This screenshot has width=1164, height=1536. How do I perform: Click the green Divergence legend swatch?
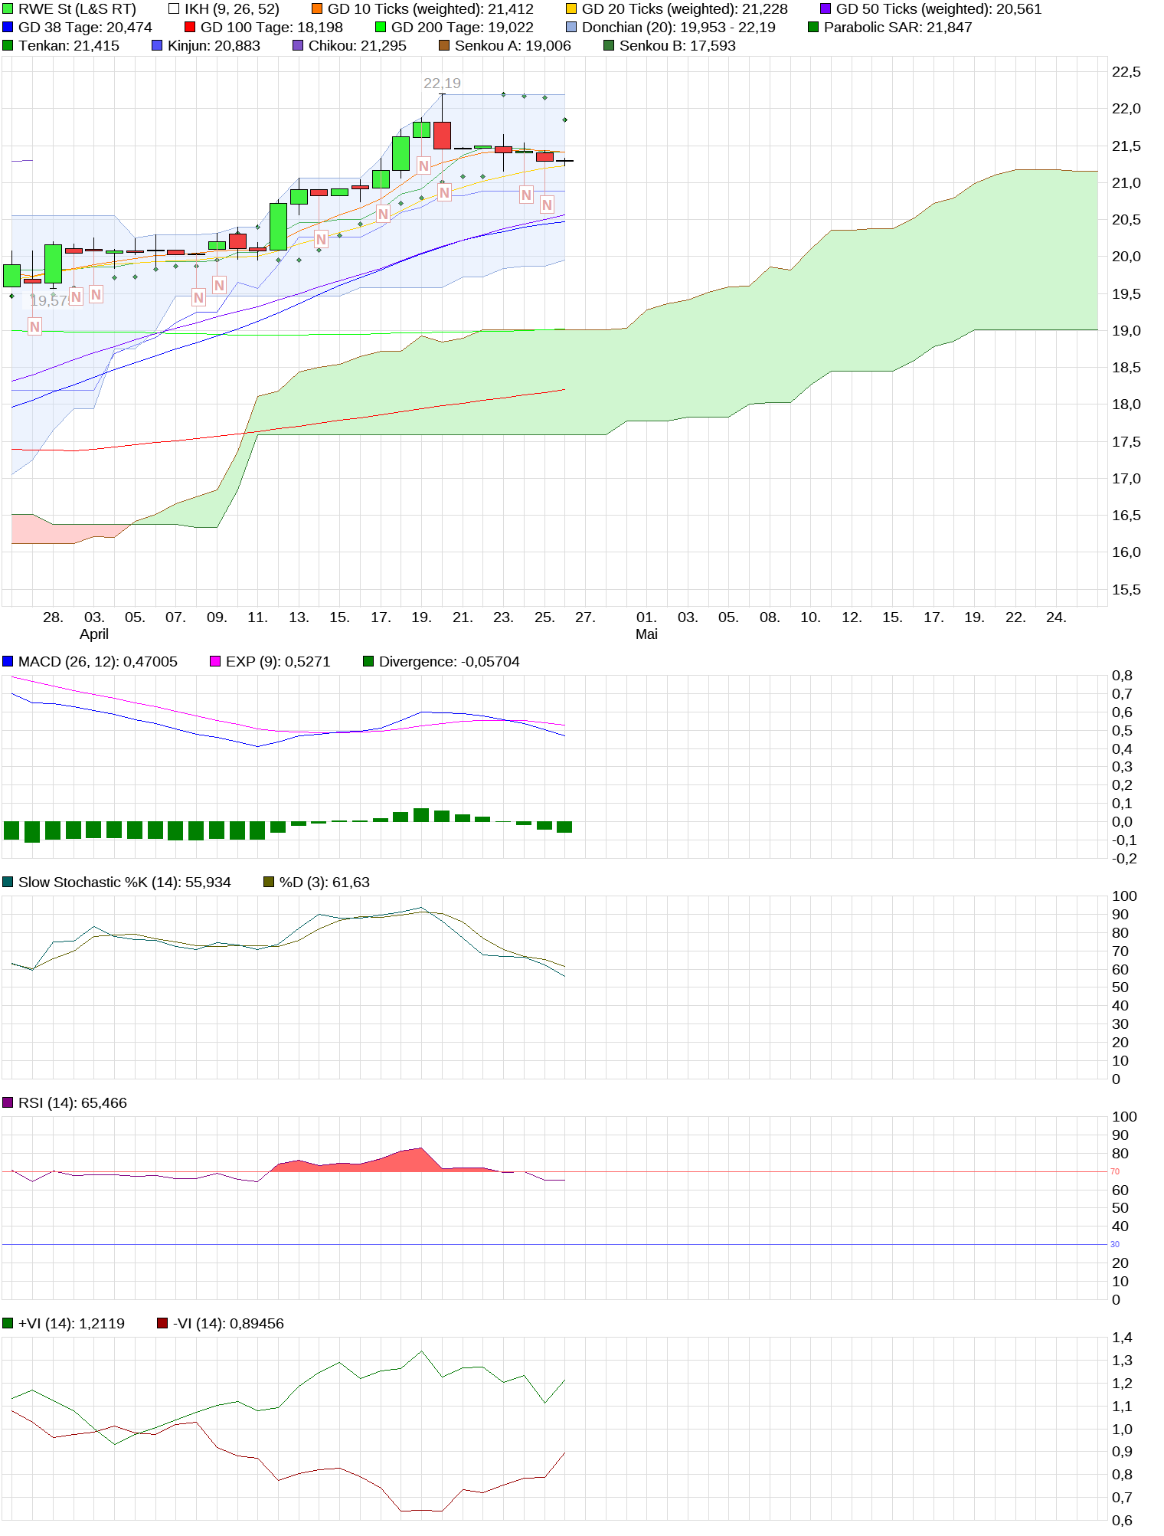coord(368,662)
